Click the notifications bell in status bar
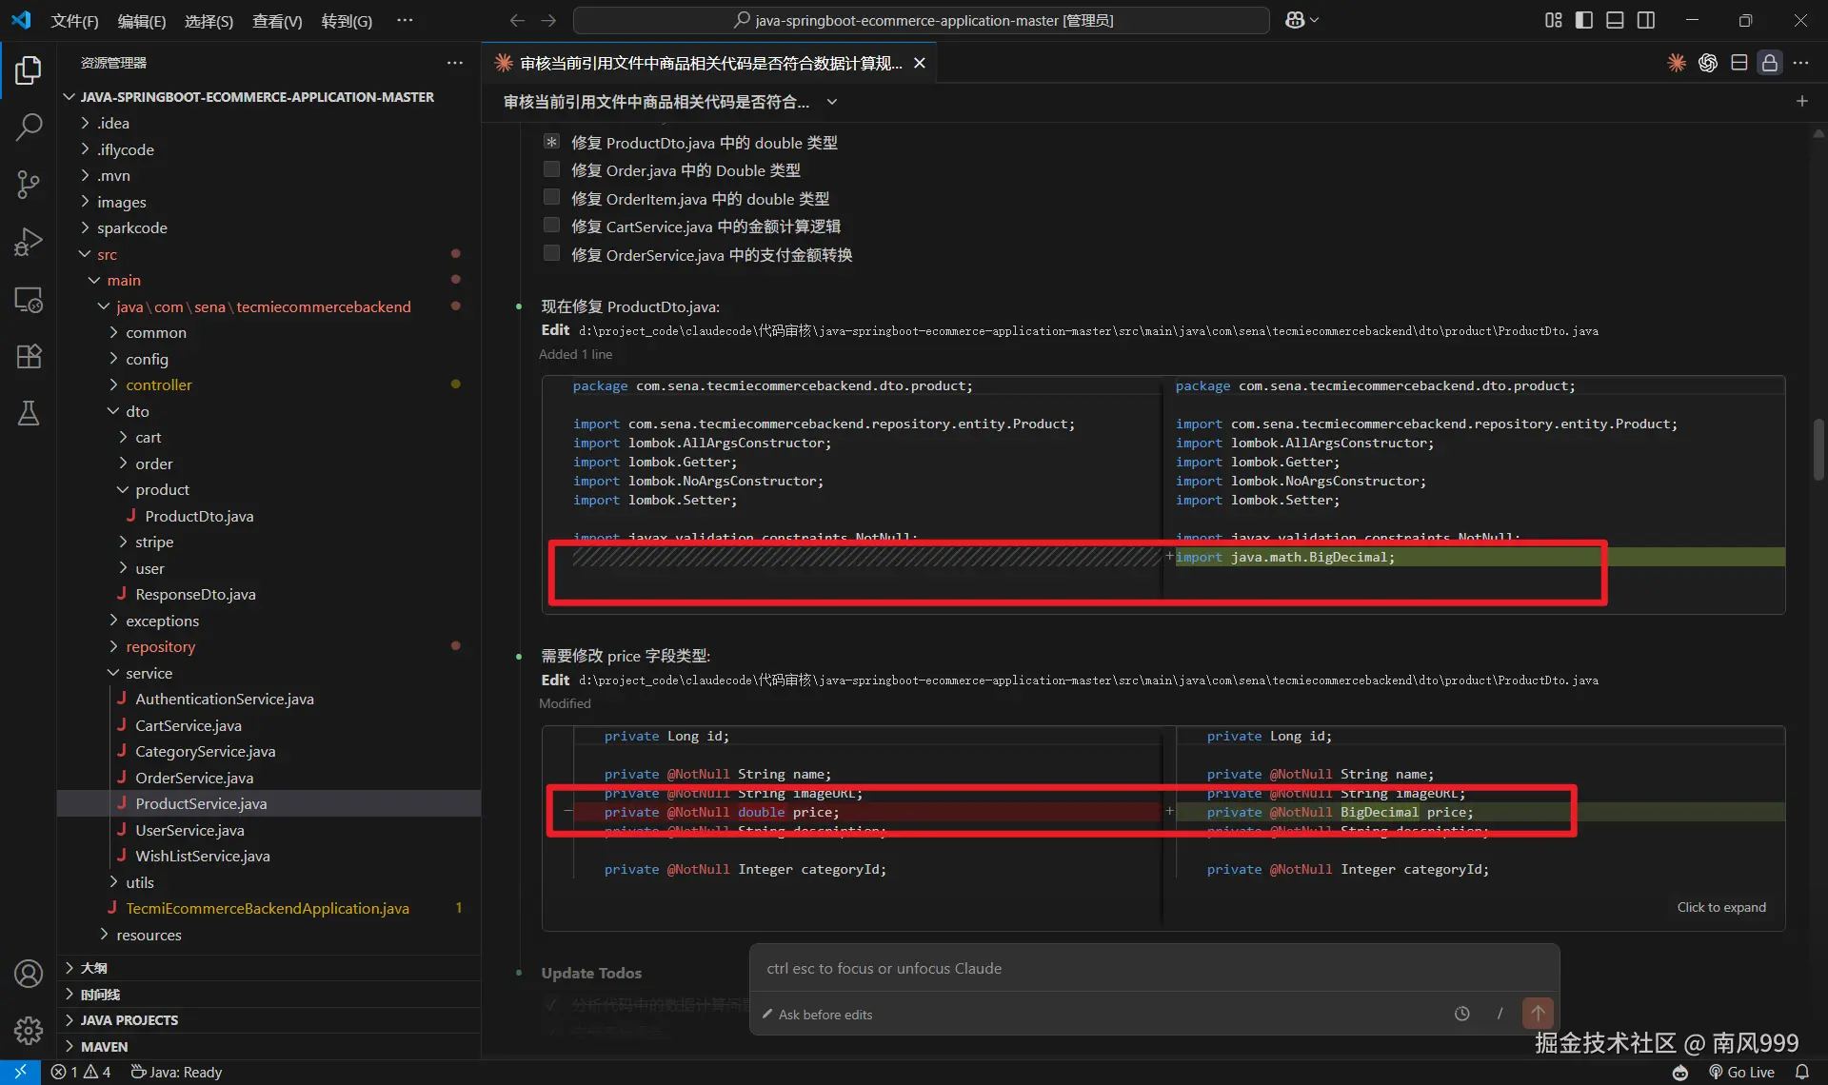 [x=1801, y=1072]
